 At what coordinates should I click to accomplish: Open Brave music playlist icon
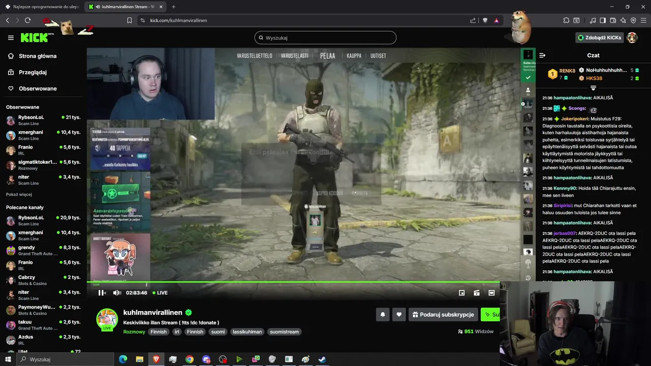tap(593, 20)
